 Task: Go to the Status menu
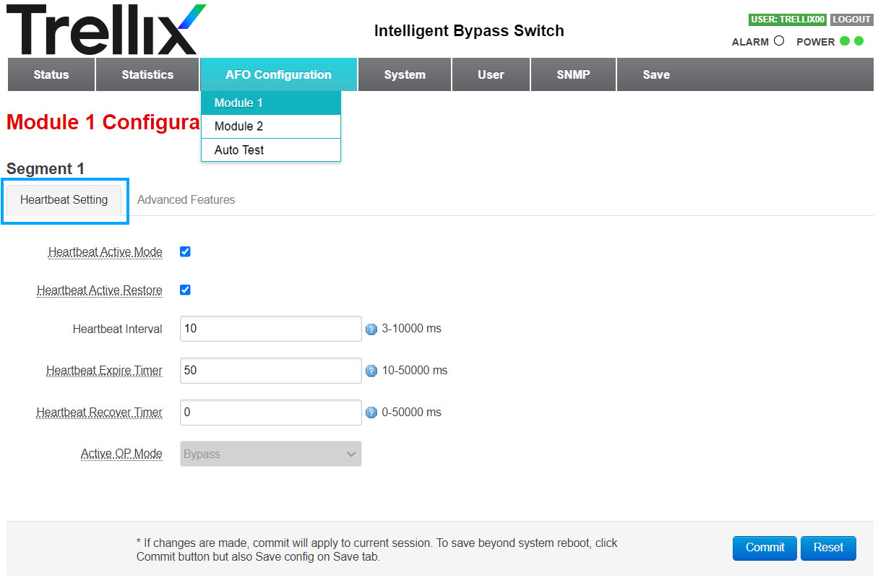pyautogui.click(x=51, y=74)
